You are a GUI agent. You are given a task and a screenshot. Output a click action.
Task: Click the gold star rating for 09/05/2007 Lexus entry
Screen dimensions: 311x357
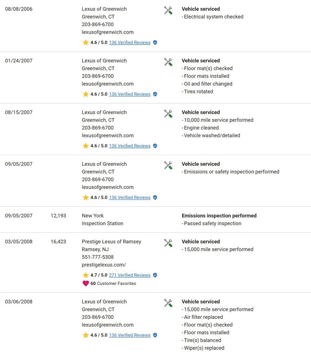(x=86, y=197)
